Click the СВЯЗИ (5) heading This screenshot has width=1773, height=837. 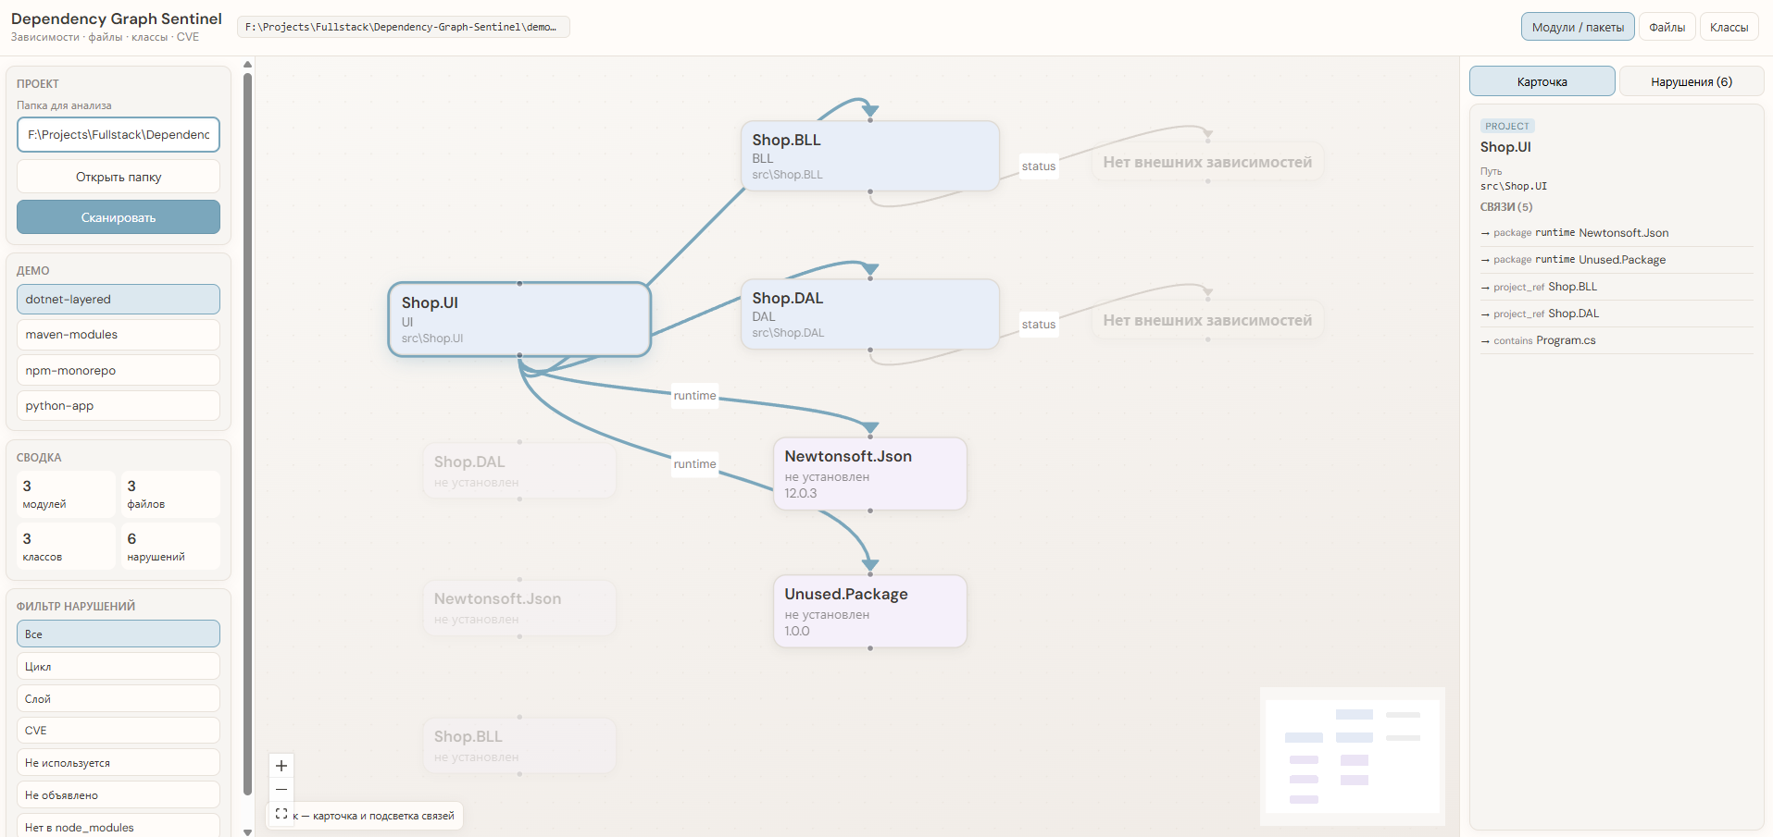[1506, 207]
